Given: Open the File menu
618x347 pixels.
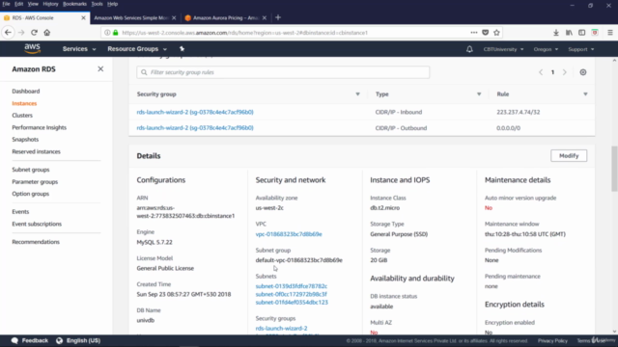Looking at the screenshot, I should tap(6, 4).
